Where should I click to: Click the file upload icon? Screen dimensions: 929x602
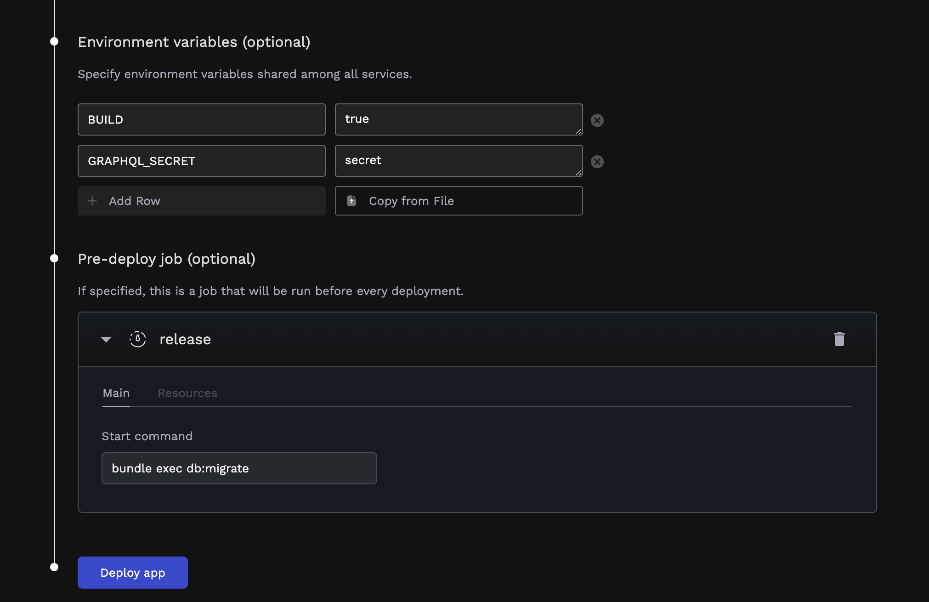pyautogui.click(x=351, y=201)
